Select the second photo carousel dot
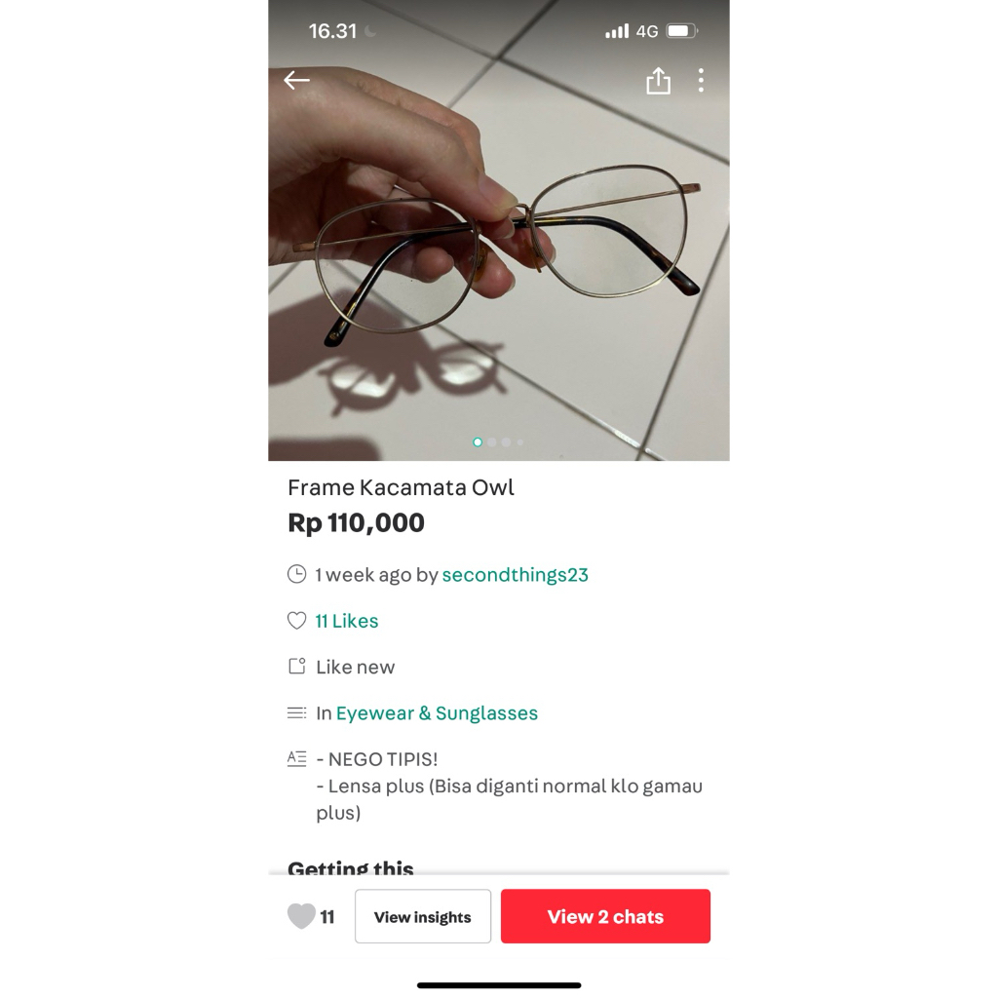Screen dimensions: 998x998 click(492, 442)
